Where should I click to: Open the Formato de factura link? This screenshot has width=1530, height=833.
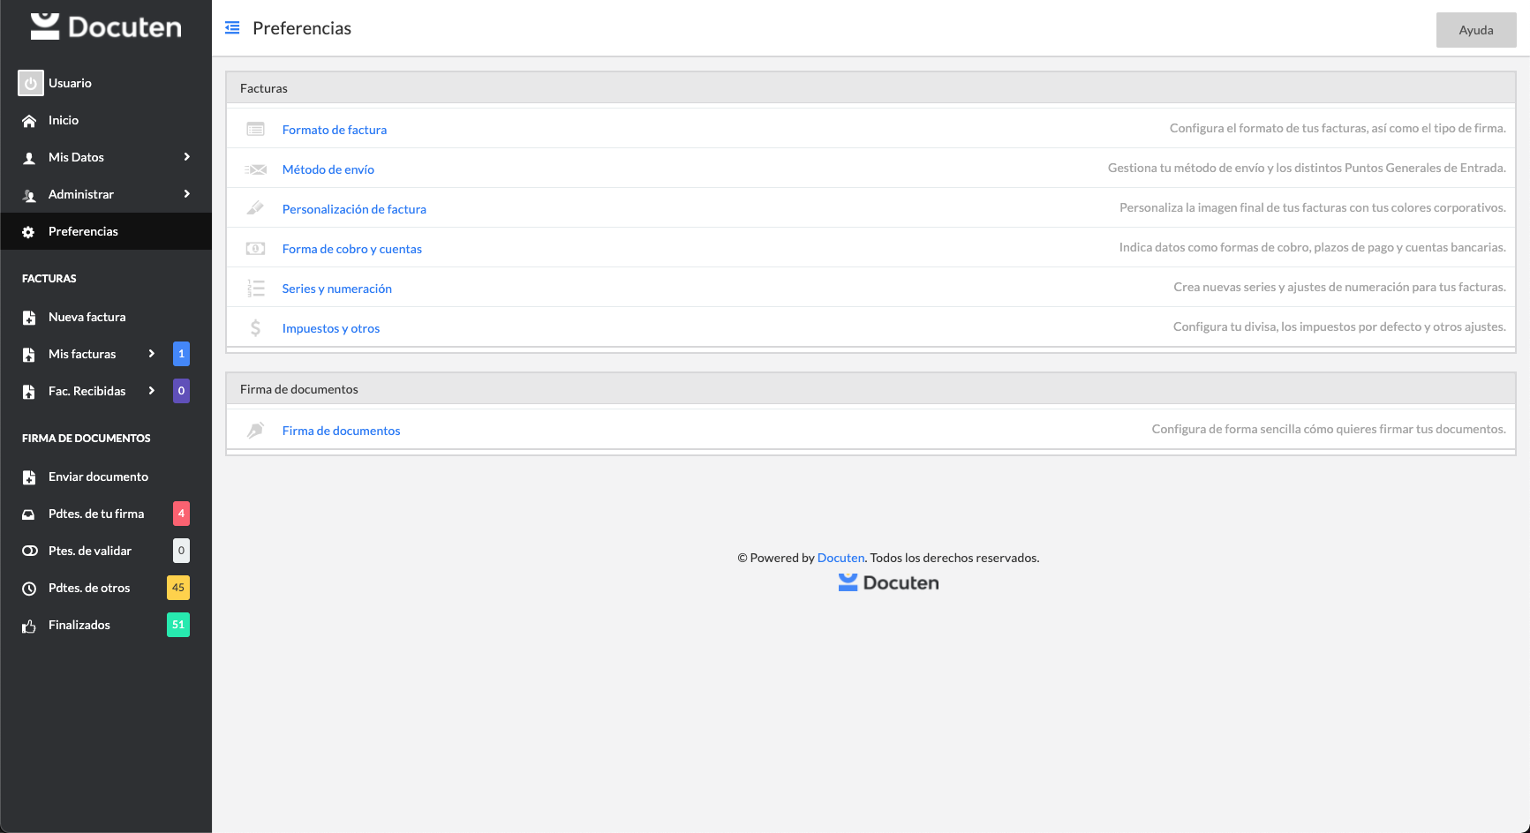click(334, 130)
